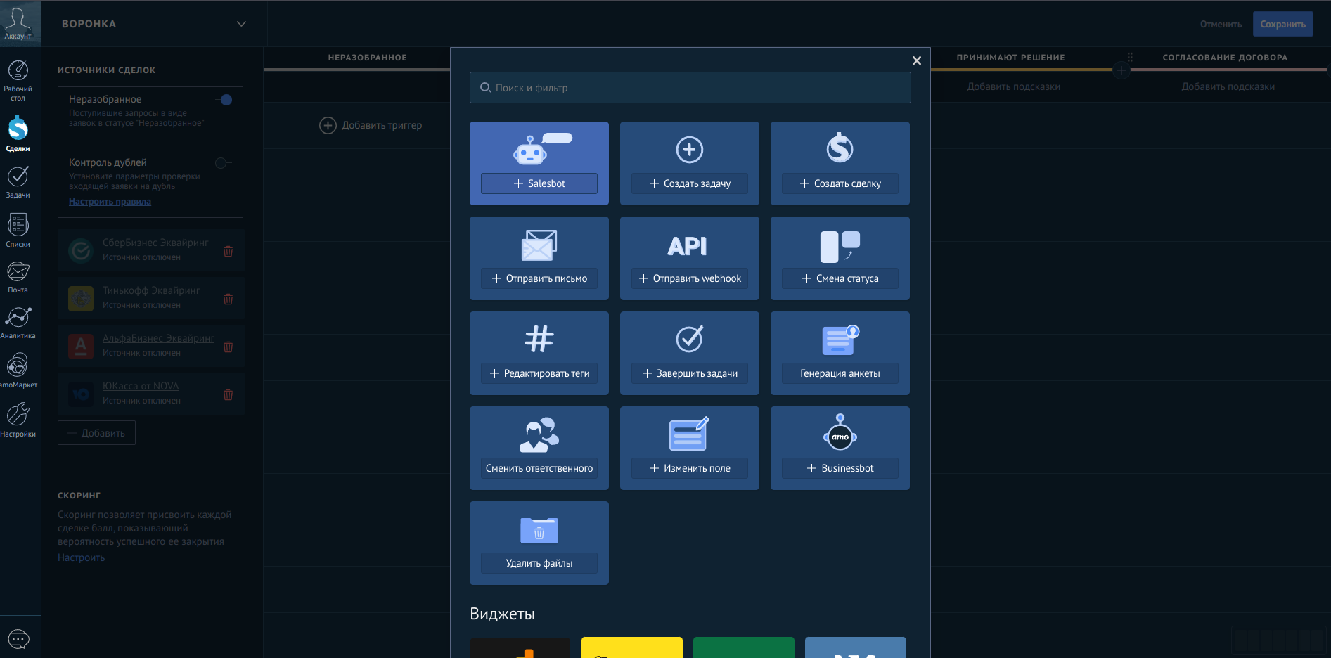
Task: Click the Настроить правила link
Action: 110,202
